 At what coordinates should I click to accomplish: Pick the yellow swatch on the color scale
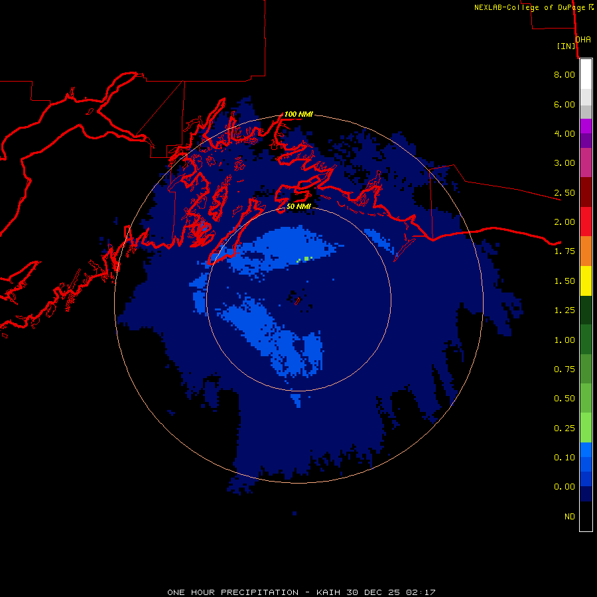[586, 281]
